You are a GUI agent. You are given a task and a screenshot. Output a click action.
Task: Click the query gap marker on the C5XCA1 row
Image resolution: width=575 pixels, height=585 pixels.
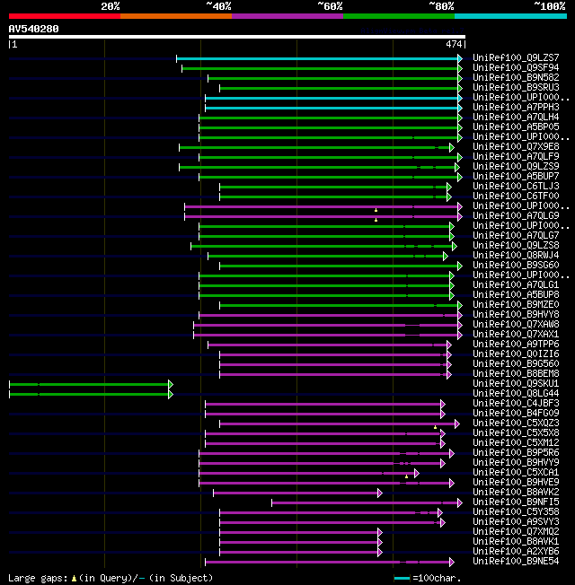(x=406, y=476)
